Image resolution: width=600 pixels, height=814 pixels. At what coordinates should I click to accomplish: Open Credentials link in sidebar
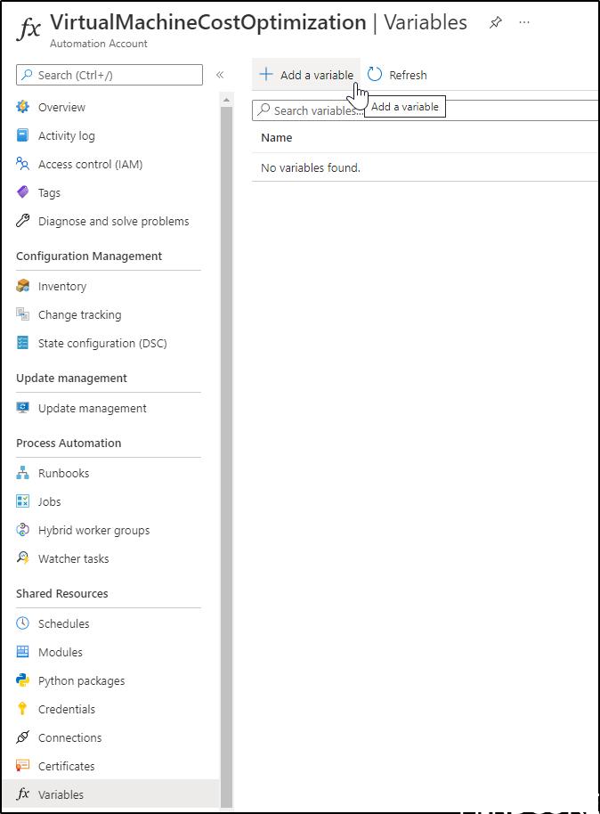coord(67,710)
